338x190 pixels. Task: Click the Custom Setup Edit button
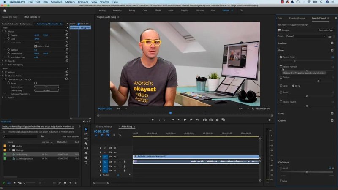click(46, 87)
